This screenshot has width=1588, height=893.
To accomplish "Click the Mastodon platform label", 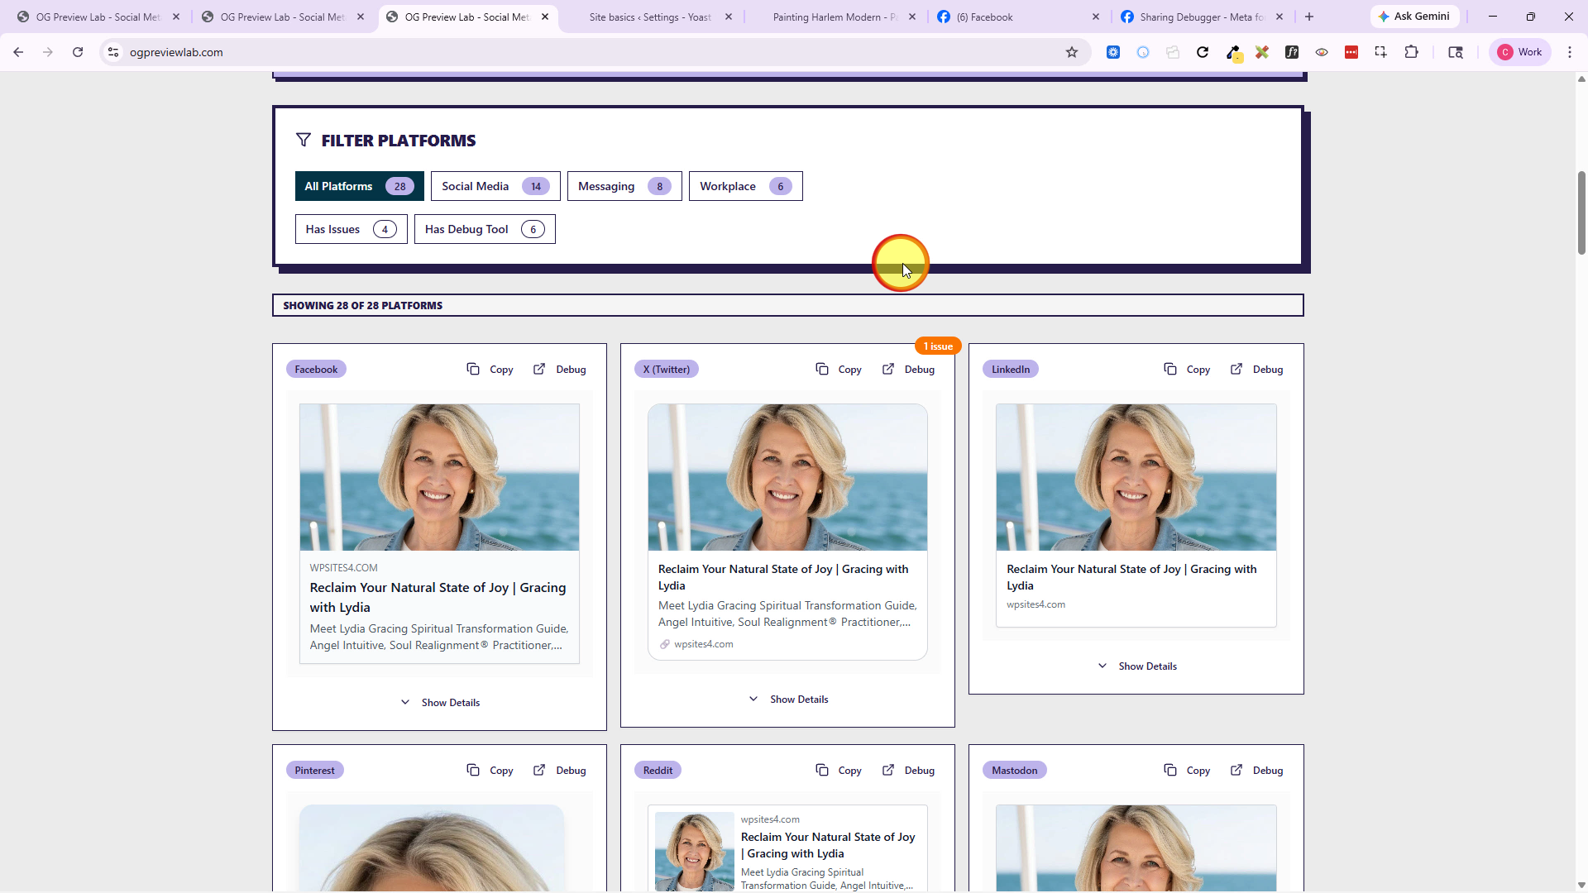I will pos(1014,771).
